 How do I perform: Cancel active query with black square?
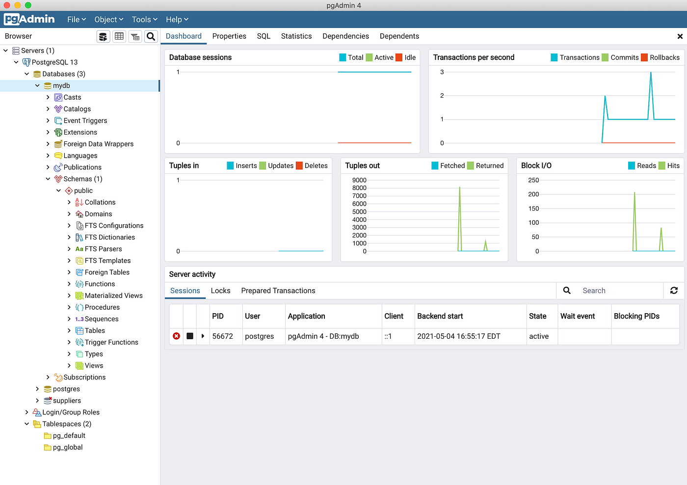[190, 336]
